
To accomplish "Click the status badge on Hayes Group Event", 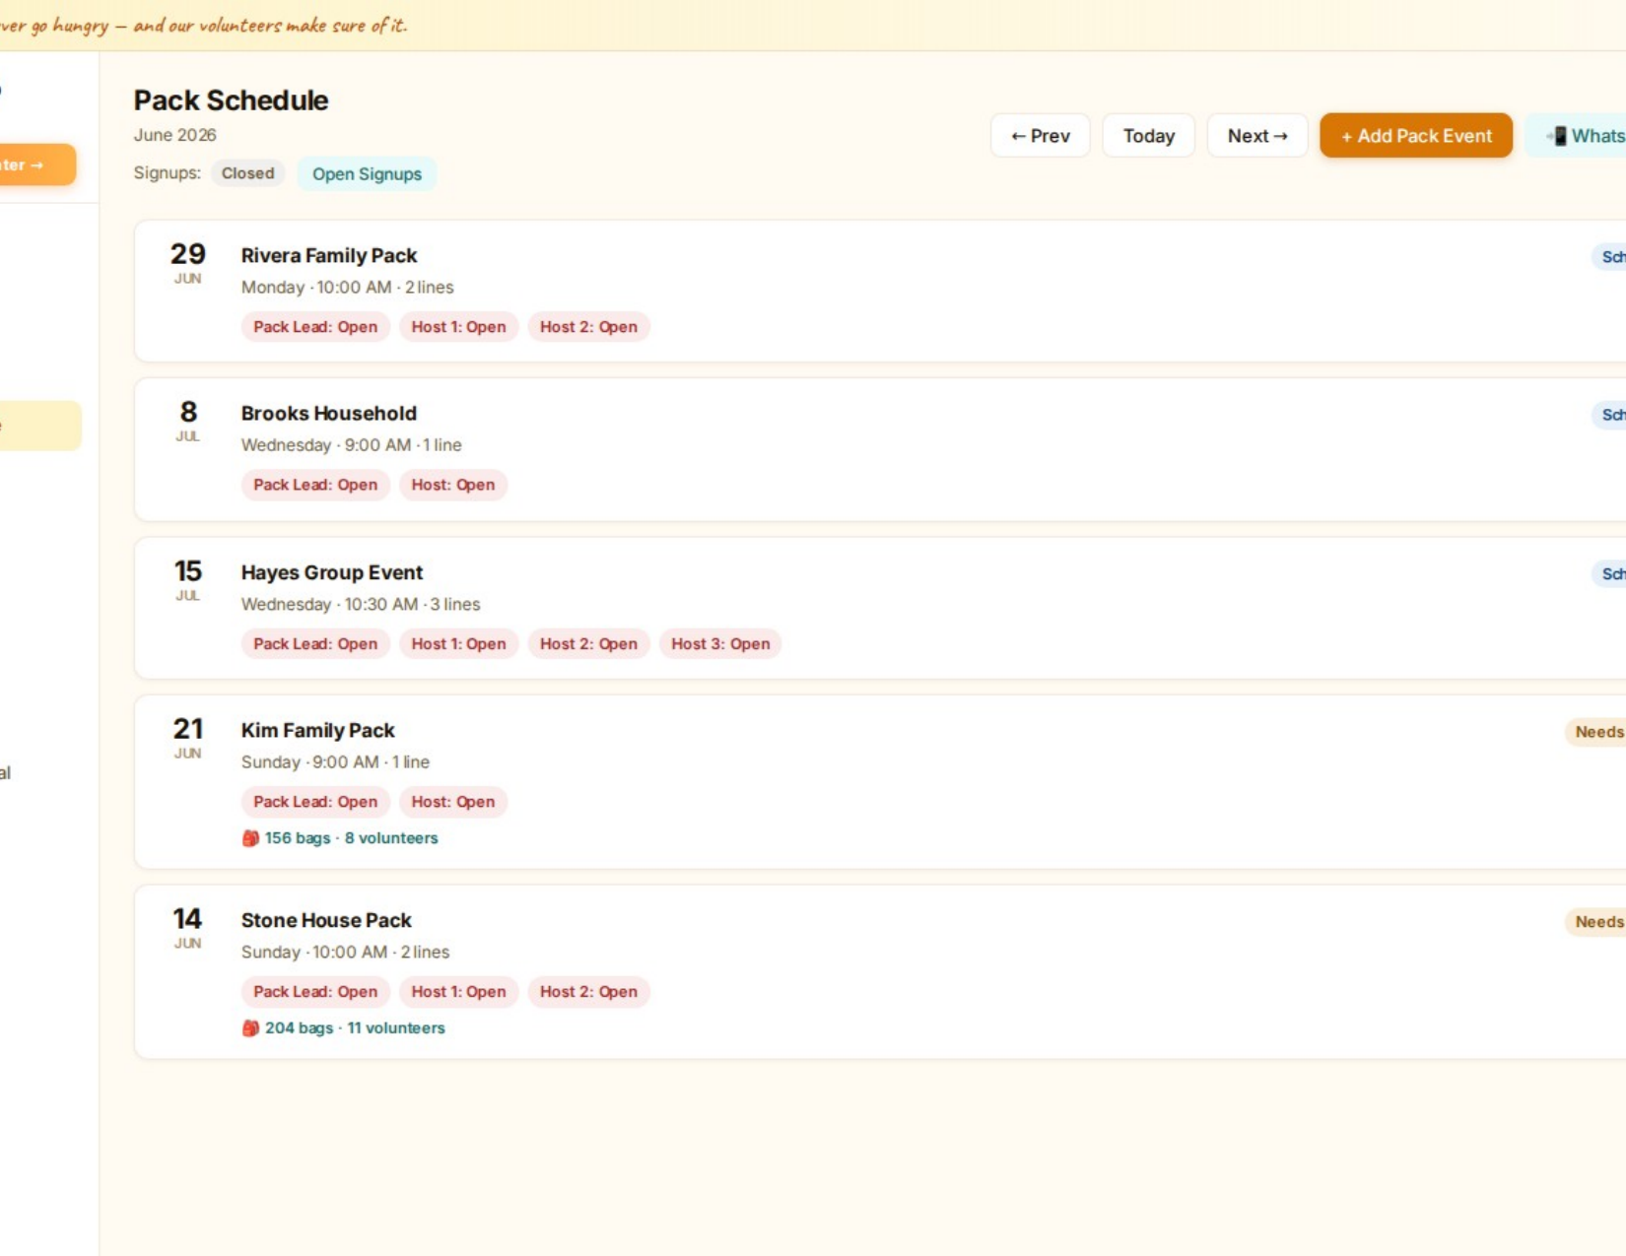I will pos(1609,574).
